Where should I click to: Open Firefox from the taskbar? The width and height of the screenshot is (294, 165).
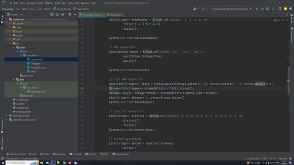coord(70,163)
